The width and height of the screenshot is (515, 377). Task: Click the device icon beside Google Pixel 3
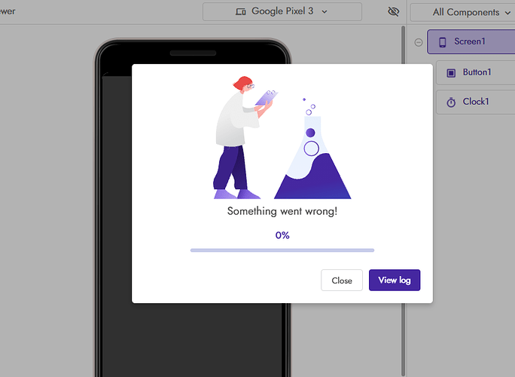tap(240, 12)
